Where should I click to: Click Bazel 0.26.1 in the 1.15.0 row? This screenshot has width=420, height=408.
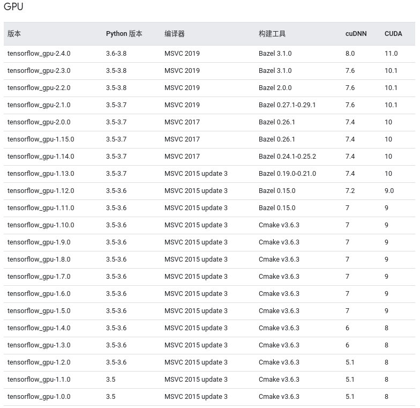click(276, 139)
